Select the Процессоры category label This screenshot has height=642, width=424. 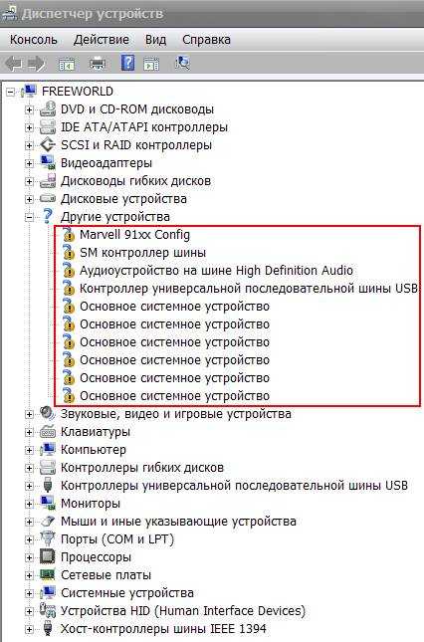96,557
